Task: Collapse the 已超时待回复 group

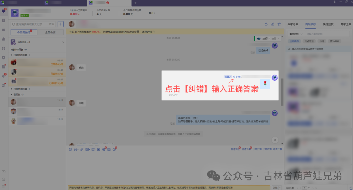Action: point(20,55)
